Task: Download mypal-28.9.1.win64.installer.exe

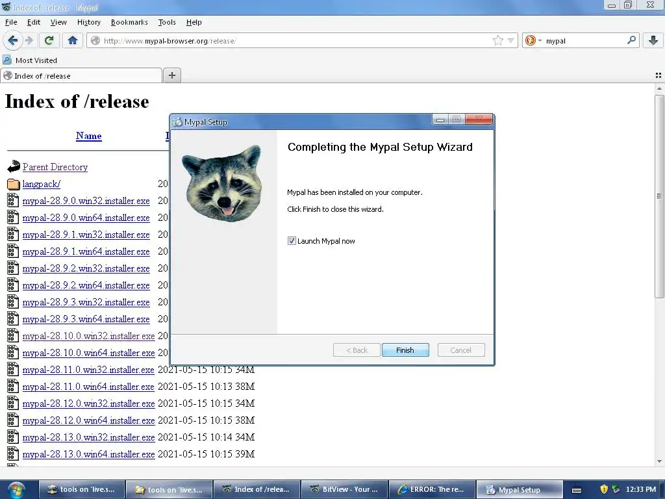Action: [86, 251]
